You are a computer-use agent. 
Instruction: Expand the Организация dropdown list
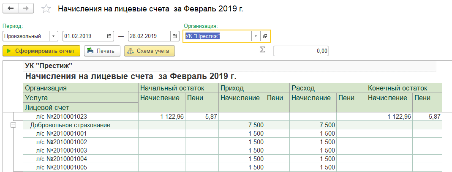tap(256, 36)
